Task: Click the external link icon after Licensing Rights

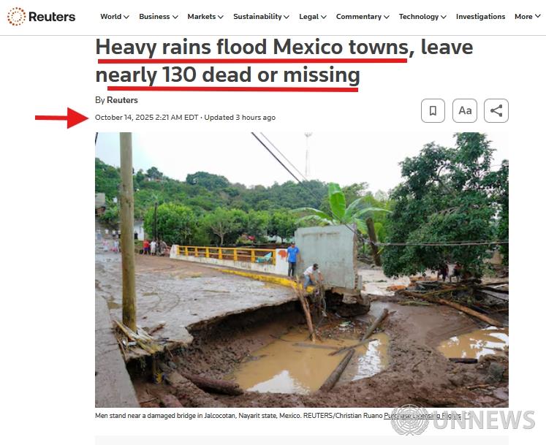Action: [x=468, y=415]
